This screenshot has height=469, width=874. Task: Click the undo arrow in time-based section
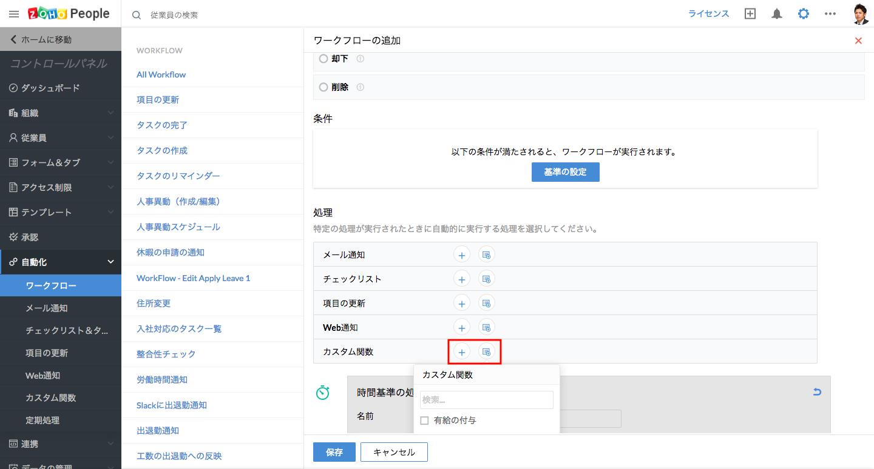click(x=817, y=392)
